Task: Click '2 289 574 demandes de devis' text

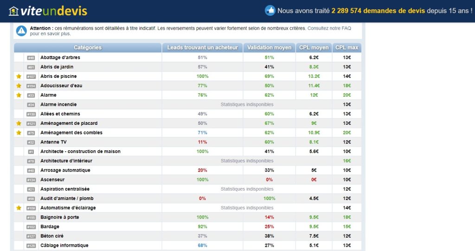Action: [x=378, y=11]
